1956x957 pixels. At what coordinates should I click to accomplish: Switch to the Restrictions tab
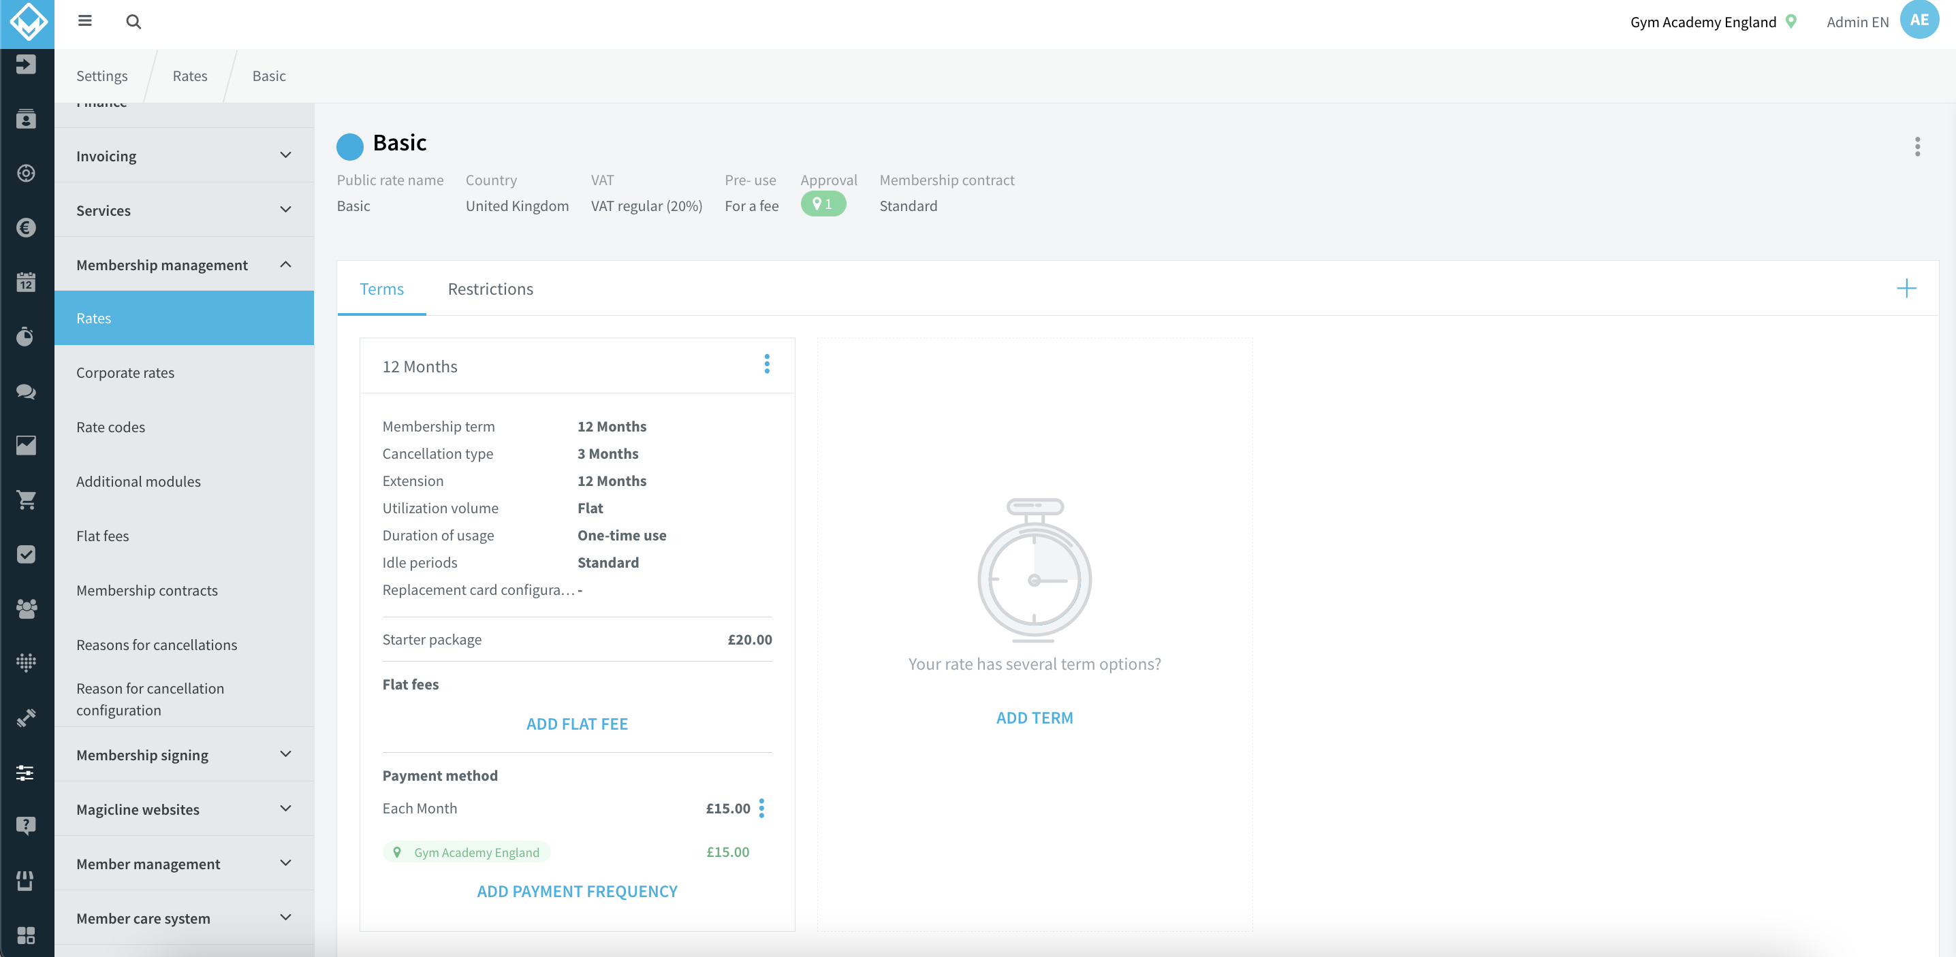[x=490, y=289]
